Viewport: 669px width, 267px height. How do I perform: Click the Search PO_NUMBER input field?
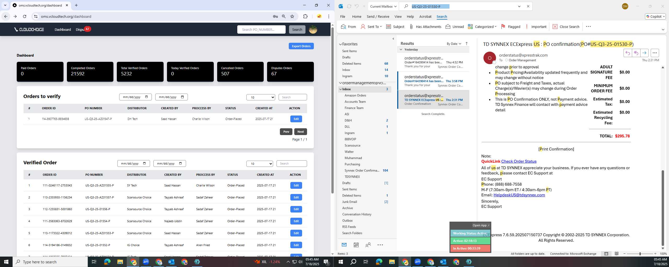coord(261,29)
